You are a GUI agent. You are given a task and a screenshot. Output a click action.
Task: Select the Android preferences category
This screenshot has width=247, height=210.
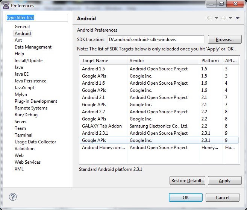23,33
